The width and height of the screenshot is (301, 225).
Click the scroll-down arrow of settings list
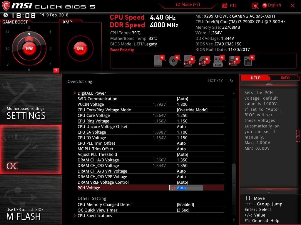click(234, 220)
